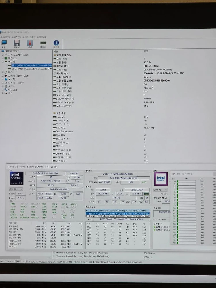Viewport: 216px width, 288px height.
Task: Expand the 버스 tree node
Action: [3, 72]
